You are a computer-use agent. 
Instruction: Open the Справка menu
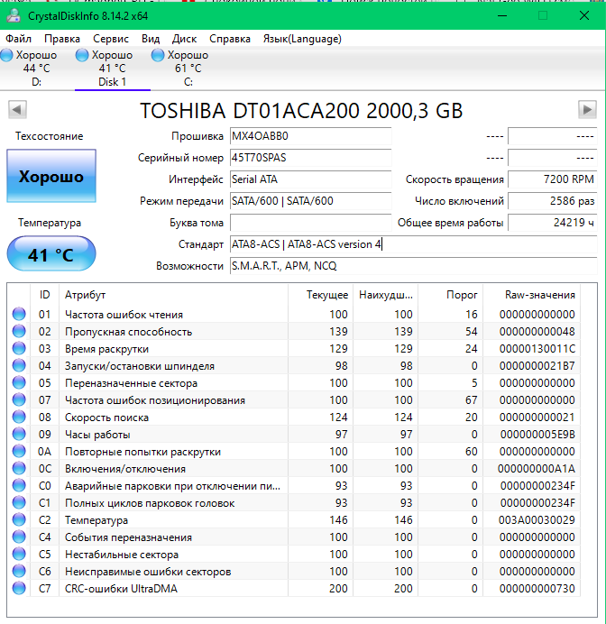tap(230, 39)
